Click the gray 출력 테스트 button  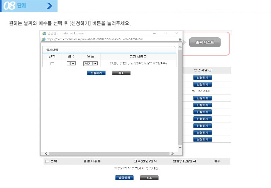pyautogui.click(x=205, y=42)
